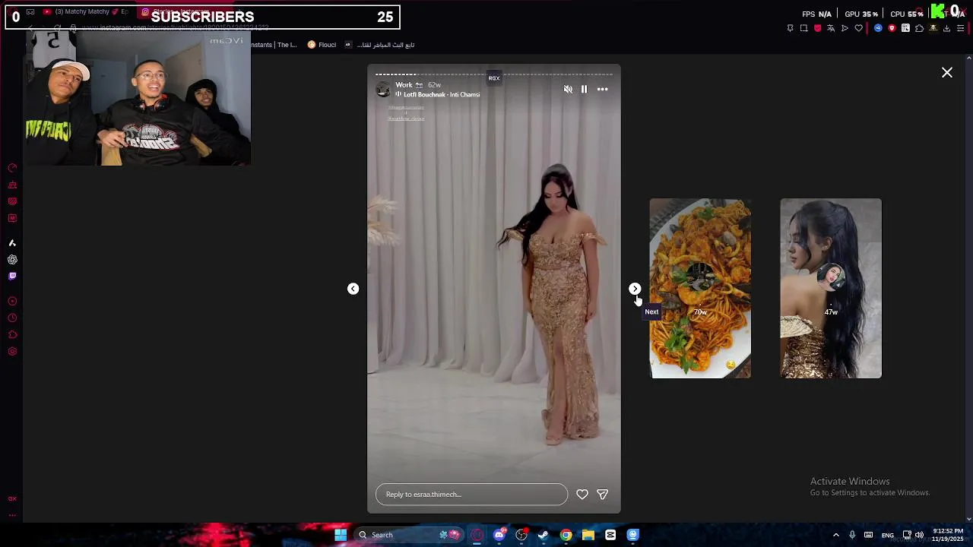Open 'Lotfi Bouchnak · Inti Chamsi' music link

click(442, 95)
